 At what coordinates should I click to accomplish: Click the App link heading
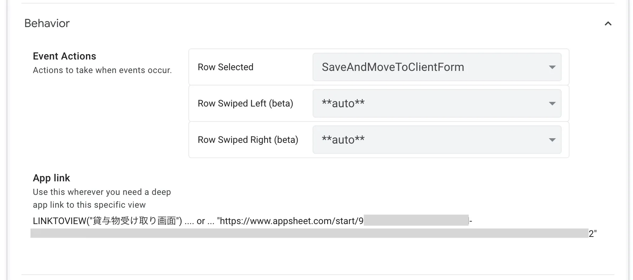pos(51,178)
